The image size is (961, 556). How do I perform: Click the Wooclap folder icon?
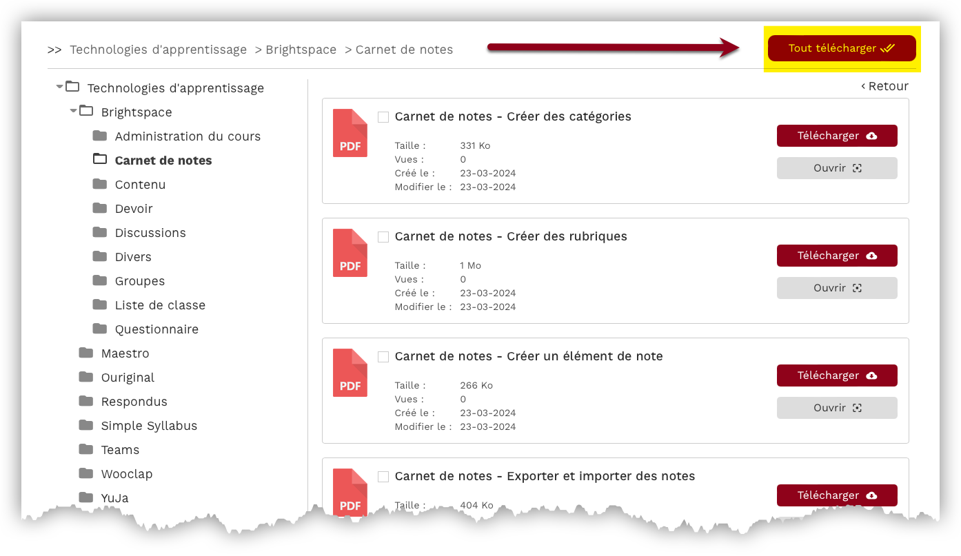pyautogui.click(x=86, y=473)
